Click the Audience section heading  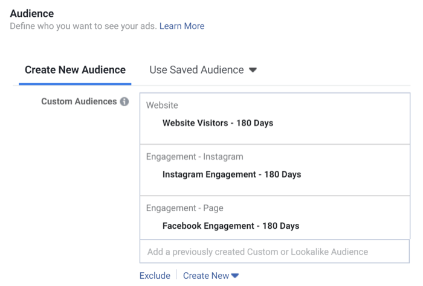click(32, 13)
